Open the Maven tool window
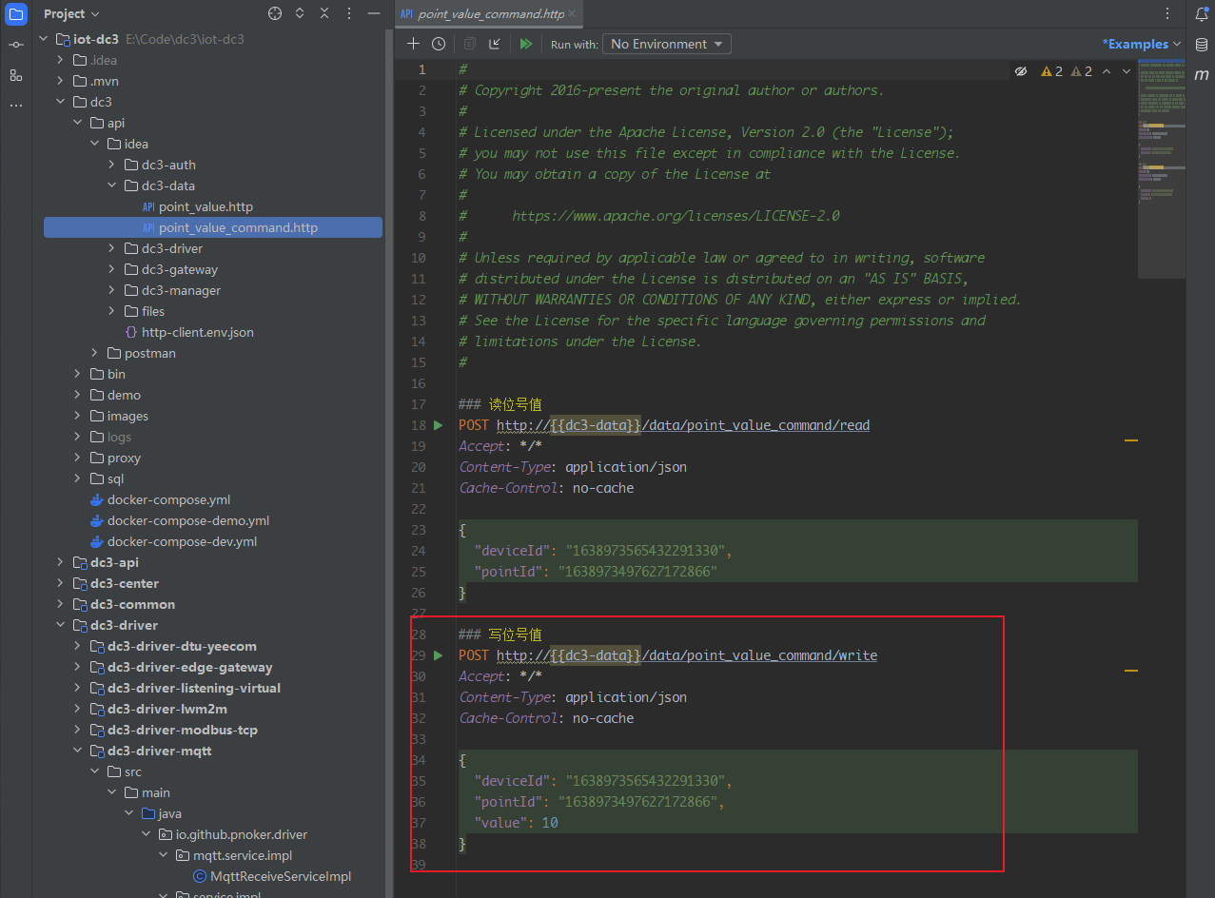 click(1201, 75)
